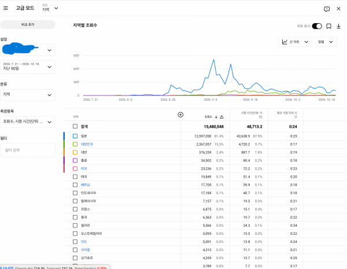Click the blue series peak on the chart
347x269 pixels.
pos(213,60)
